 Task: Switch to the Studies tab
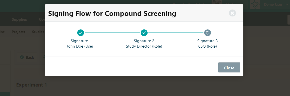38,32
